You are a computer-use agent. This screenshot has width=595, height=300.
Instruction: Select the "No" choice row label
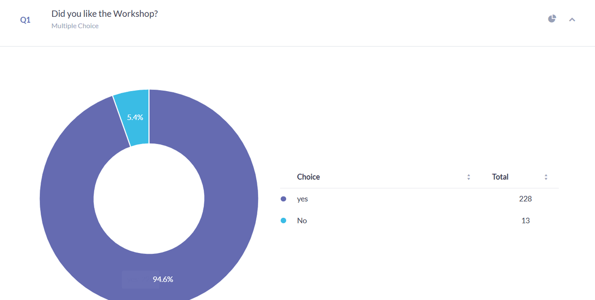(302, 221)
